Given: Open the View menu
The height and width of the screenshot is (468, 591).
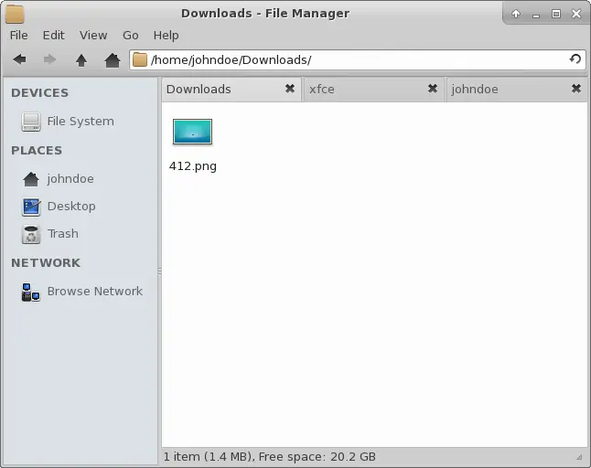Looking at the screenshot, I should [x=93, y=36].
